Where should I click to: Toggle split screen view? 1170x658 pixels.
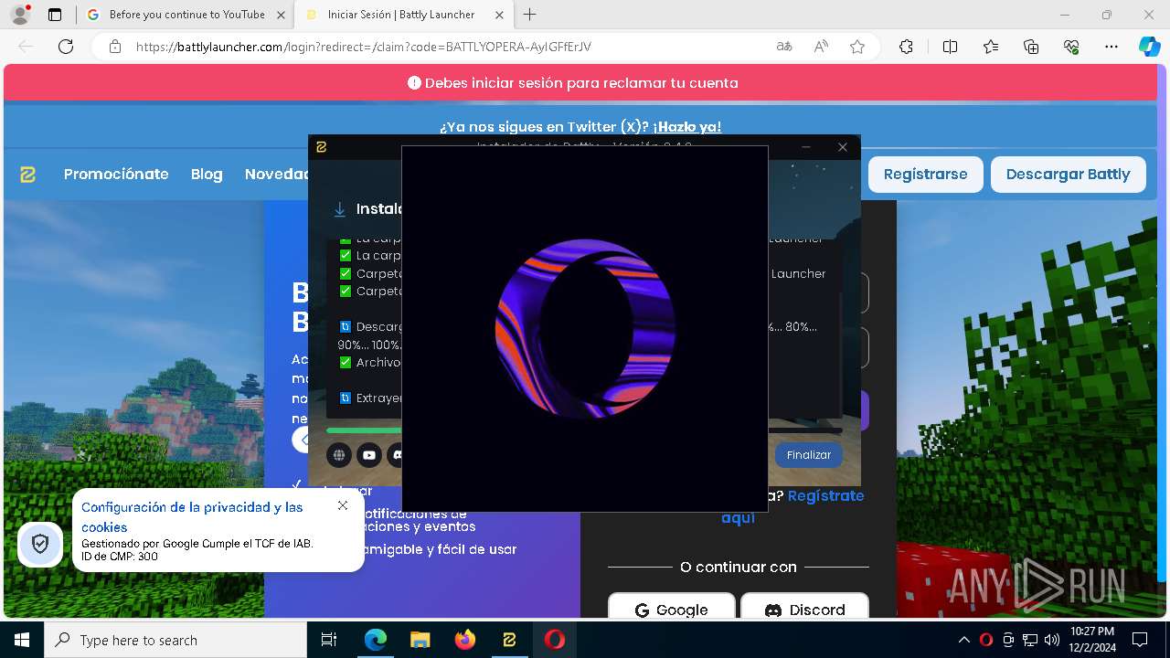950,47
